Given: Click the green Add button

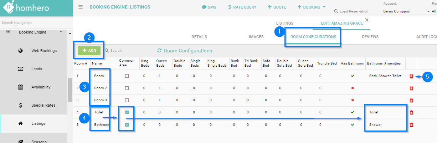Looking at the screenshot, I should coord(89,51).
